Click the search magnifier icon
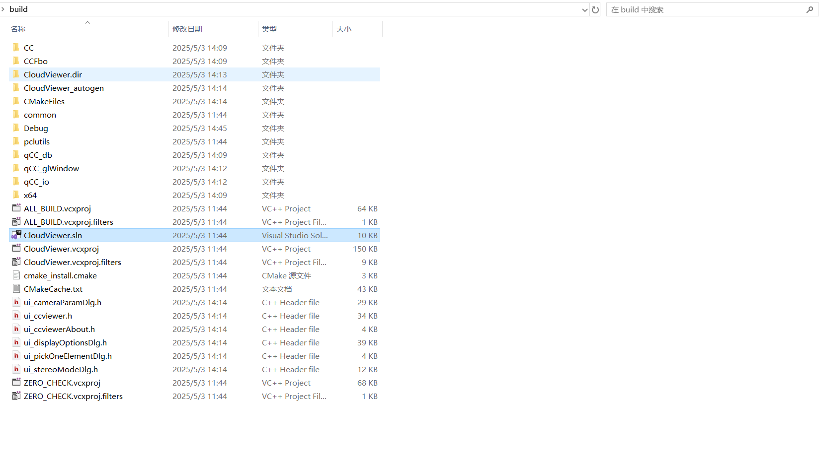 coord(810,9)
